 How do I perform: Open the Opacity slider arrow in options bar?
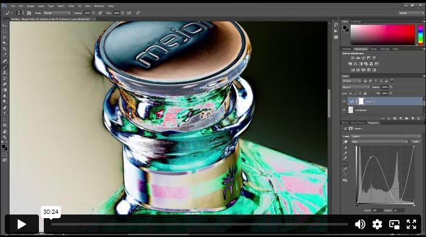[x=94, y=13]
